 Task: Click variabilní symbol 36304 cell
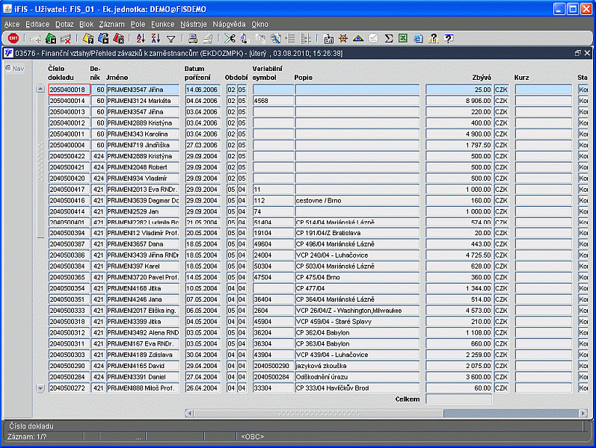(x=273, y=343)
